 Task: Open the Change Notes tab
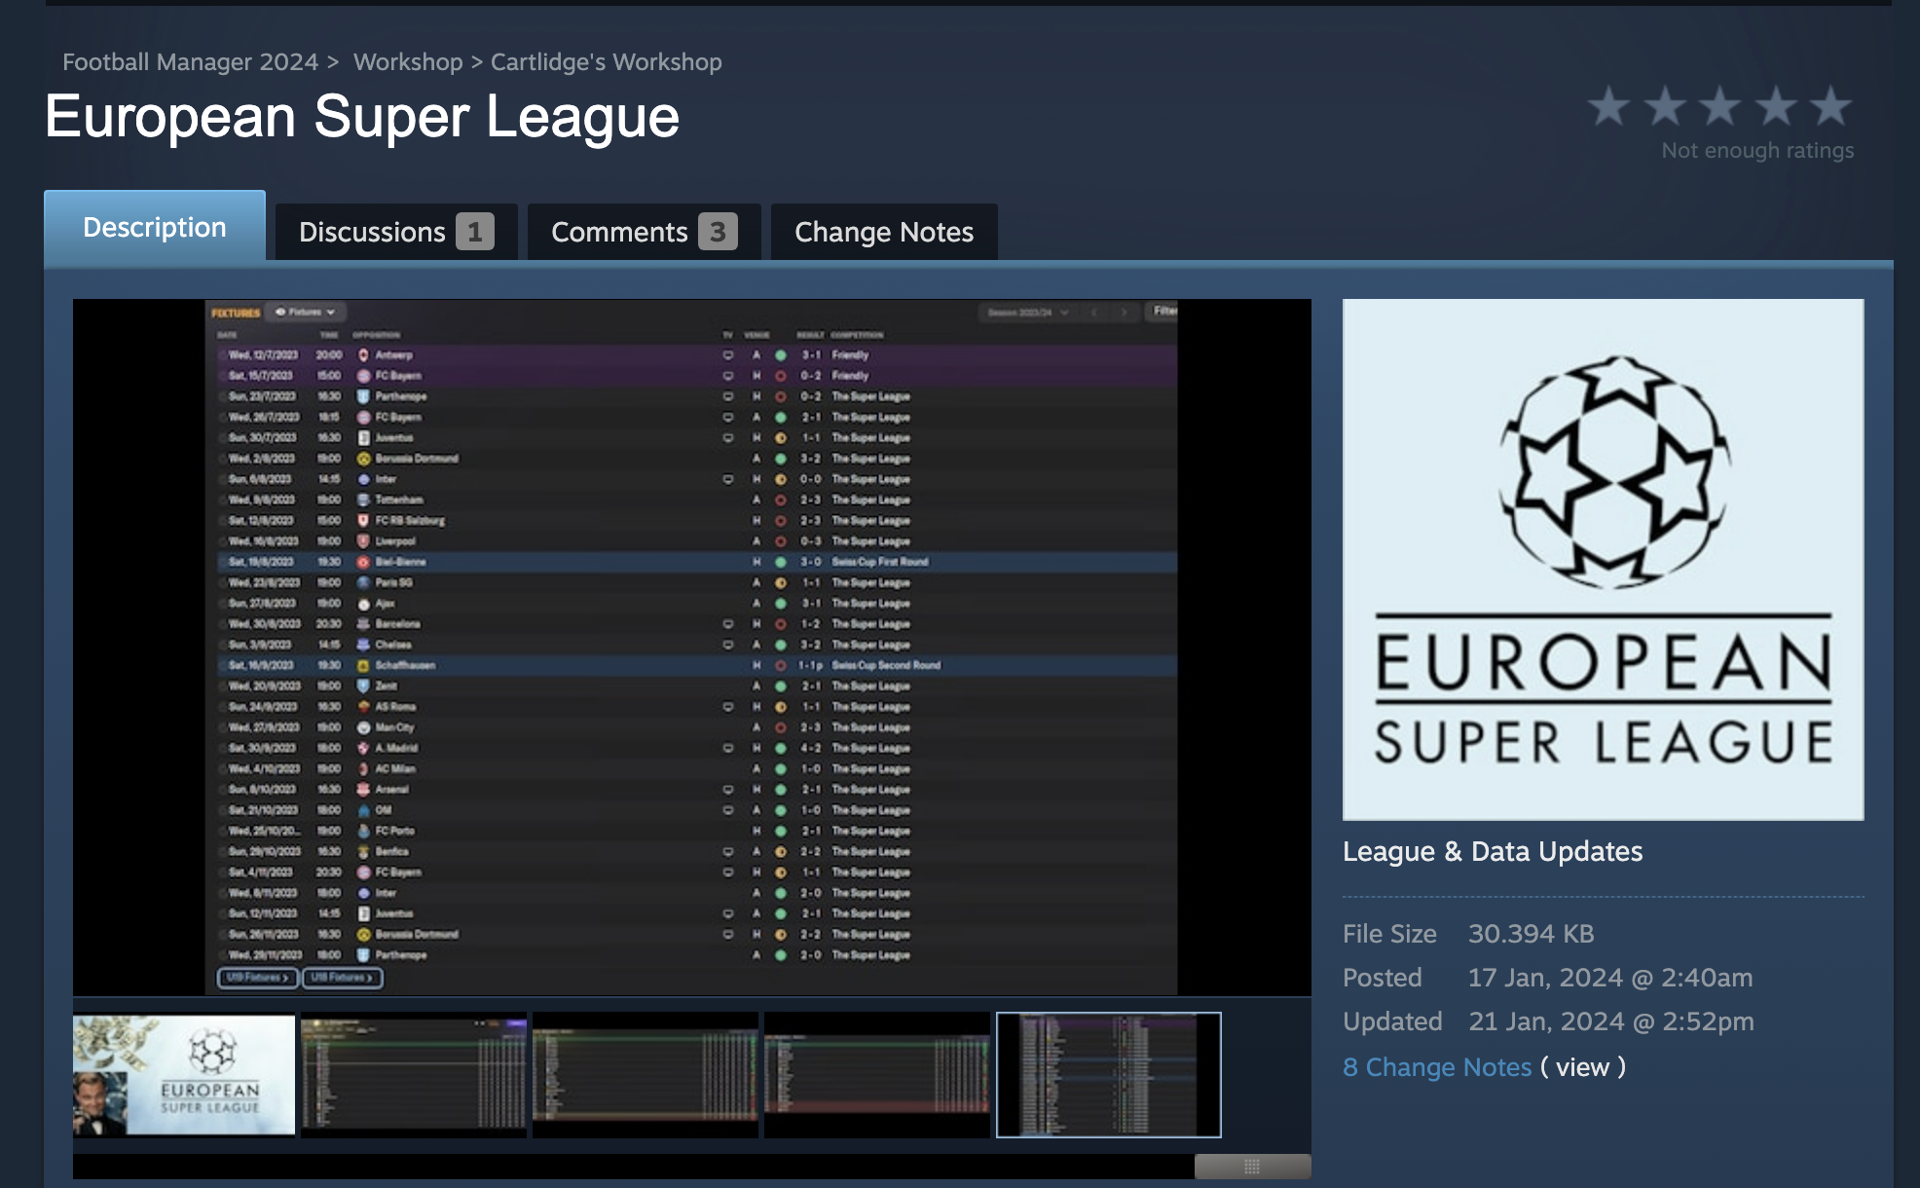(884, 232)
